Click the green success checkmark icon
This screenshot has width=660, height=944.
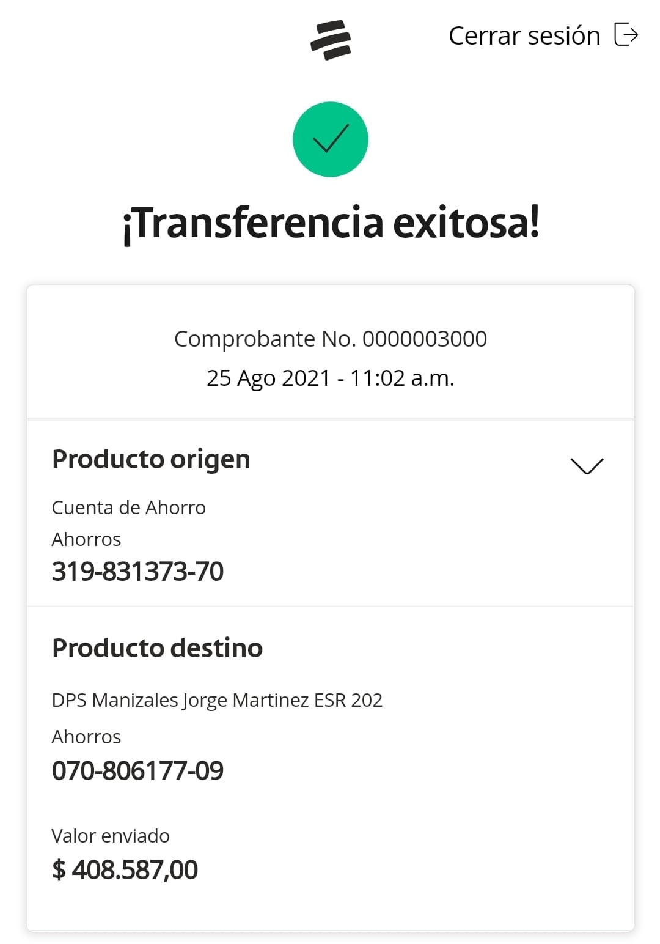click(331, 139)
